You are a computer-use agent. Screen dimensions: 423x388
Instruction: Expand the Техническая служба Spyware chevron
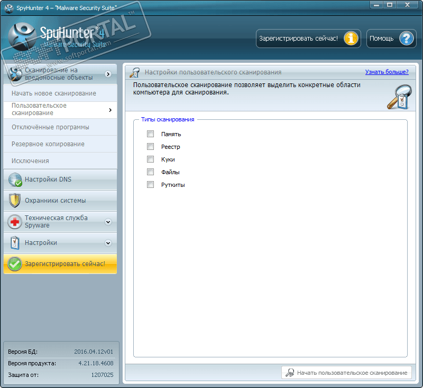tap(108, 222)
